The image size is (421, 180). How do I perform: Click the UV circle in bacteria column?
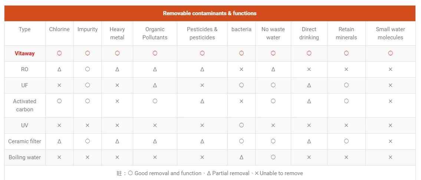(x=241, y=125)
